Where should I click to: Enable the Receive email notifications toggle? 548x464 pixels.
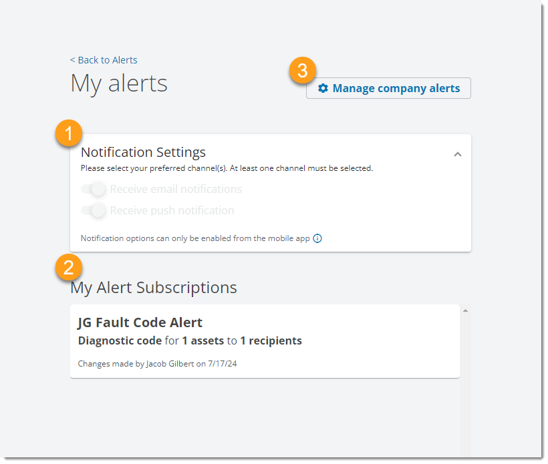(94, 189)
